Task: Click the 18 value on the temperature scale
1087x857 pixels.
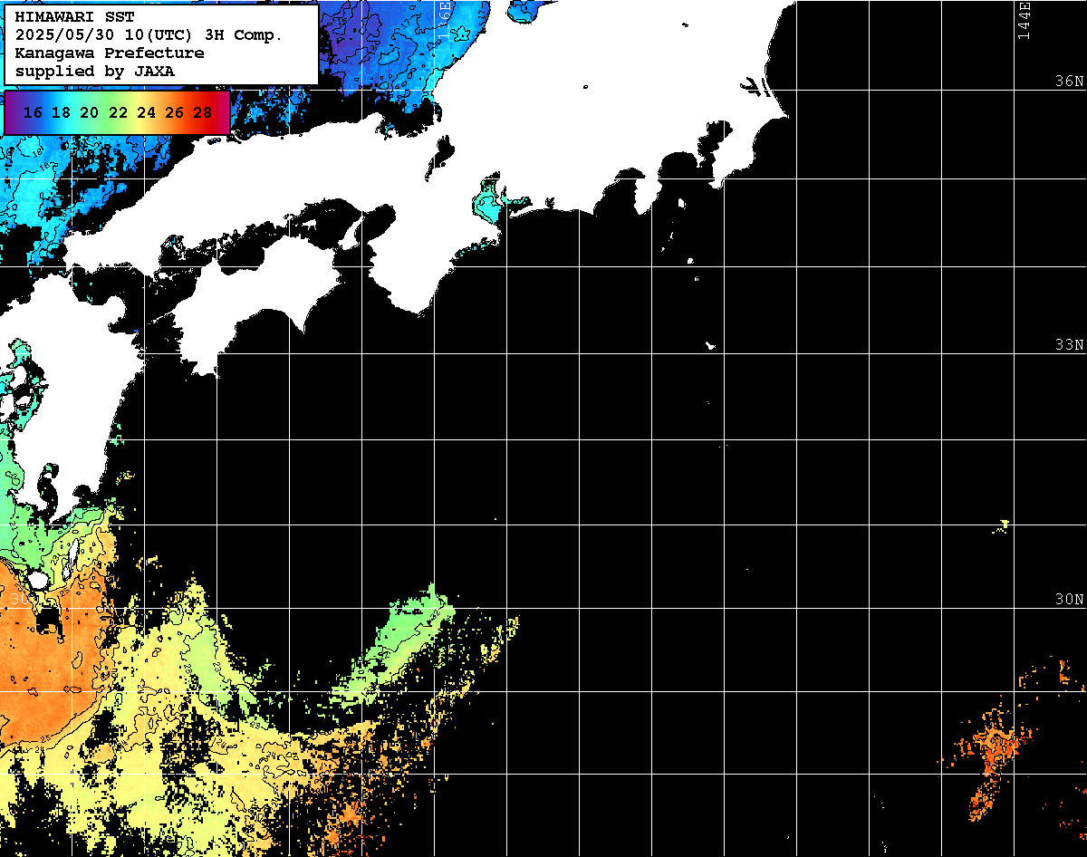Action: coord(61,113)
